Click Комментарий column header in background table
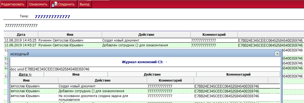 (x=214, y=35)
